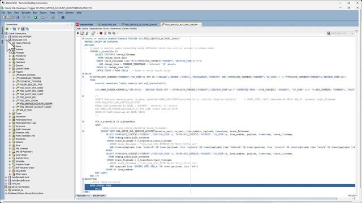This screenshot has height=203, width=362.
Task: Click the funnel Filter icon in Connections panel
Action: tap(19, 29)
